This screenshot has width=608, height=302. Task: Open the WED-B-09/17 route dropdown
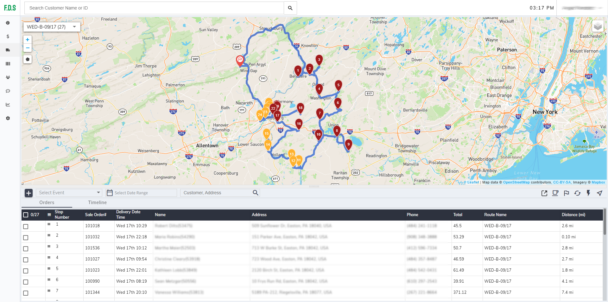(x=52, y=27)
